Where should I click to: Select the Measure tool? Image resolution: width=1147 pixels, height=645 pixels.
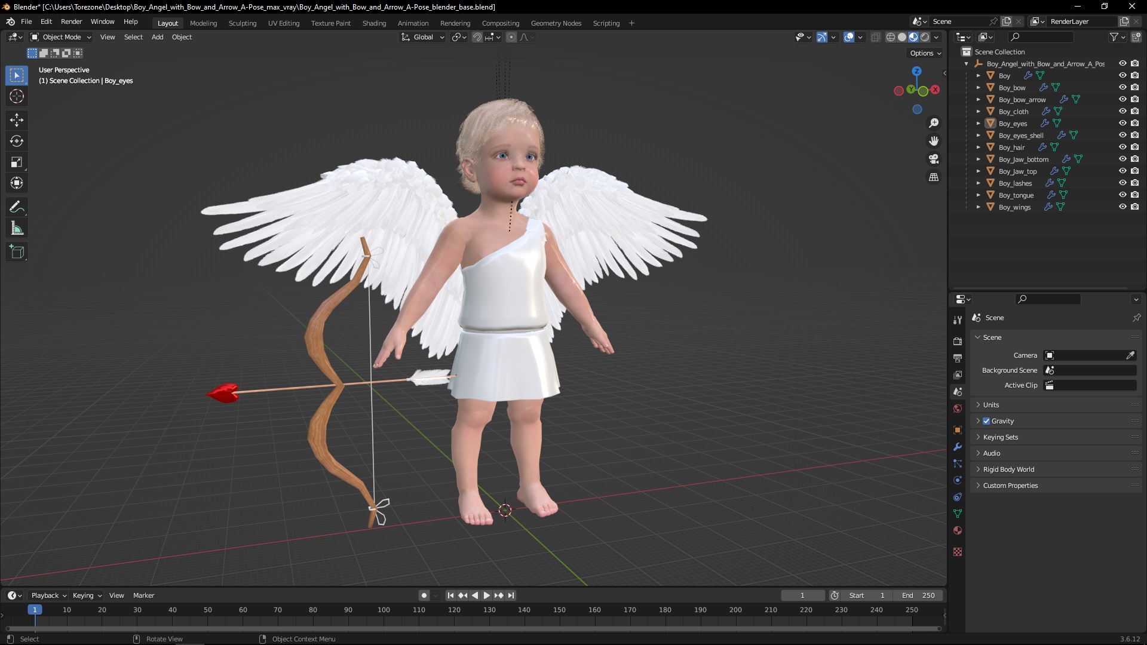coord(17,228)
